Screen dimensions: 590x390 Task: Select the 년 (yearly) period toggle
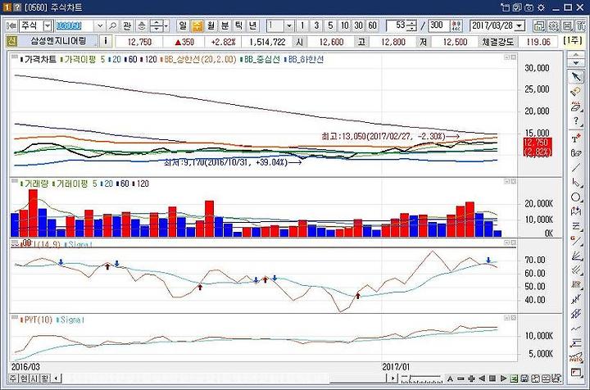coord(253,25)
